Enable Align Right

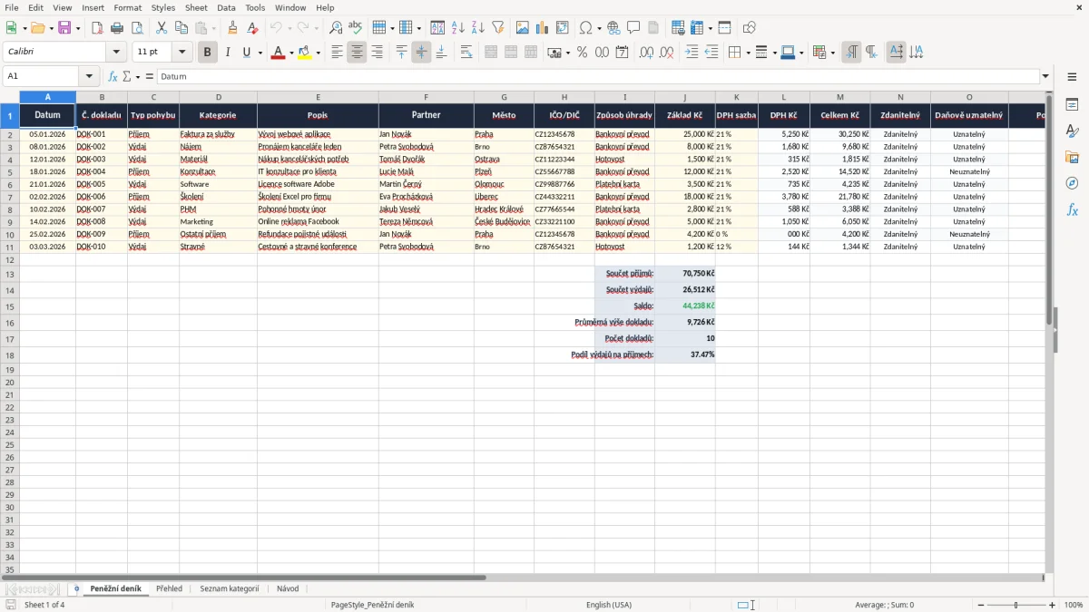(377, 53)
